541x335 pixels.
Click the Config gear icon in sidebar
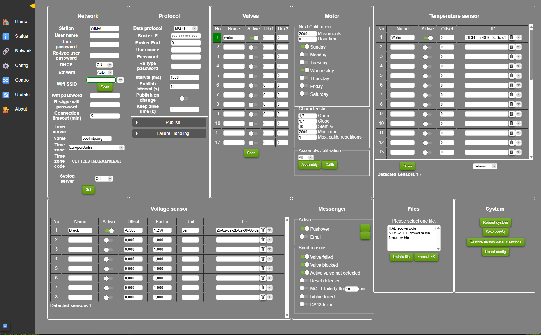pyautogui.click(x=6, y=65)
